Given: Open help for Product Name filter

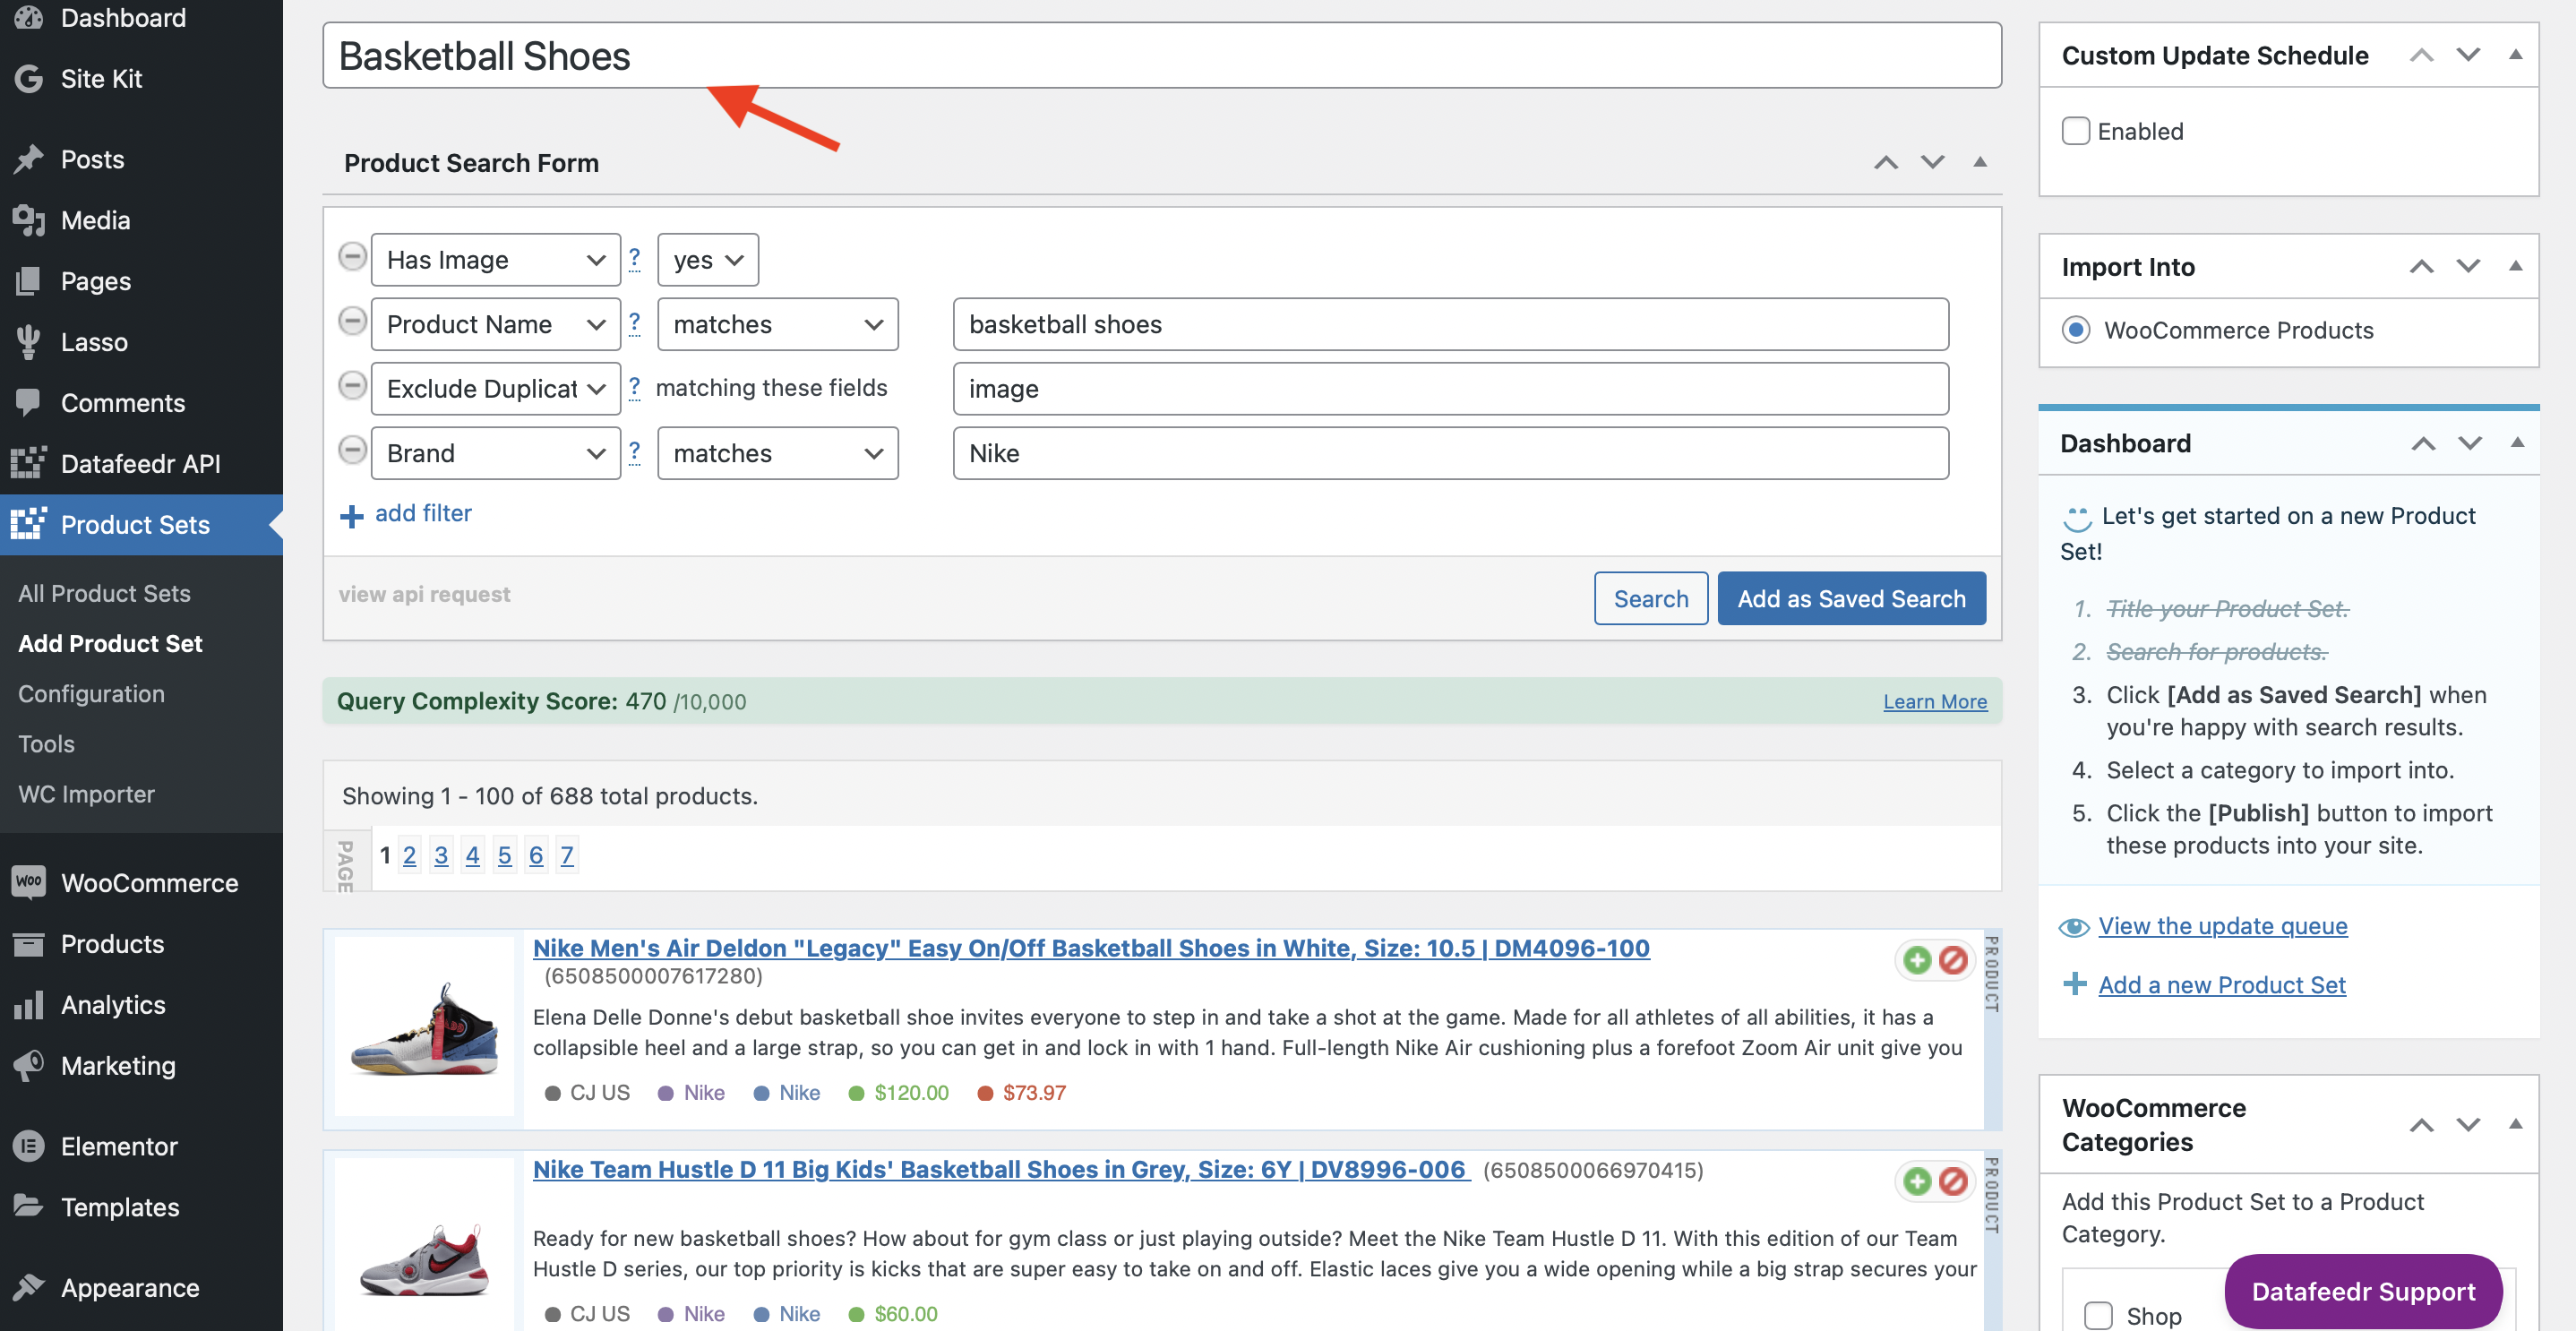Looking at the screenshot, I should coord(634,323).
